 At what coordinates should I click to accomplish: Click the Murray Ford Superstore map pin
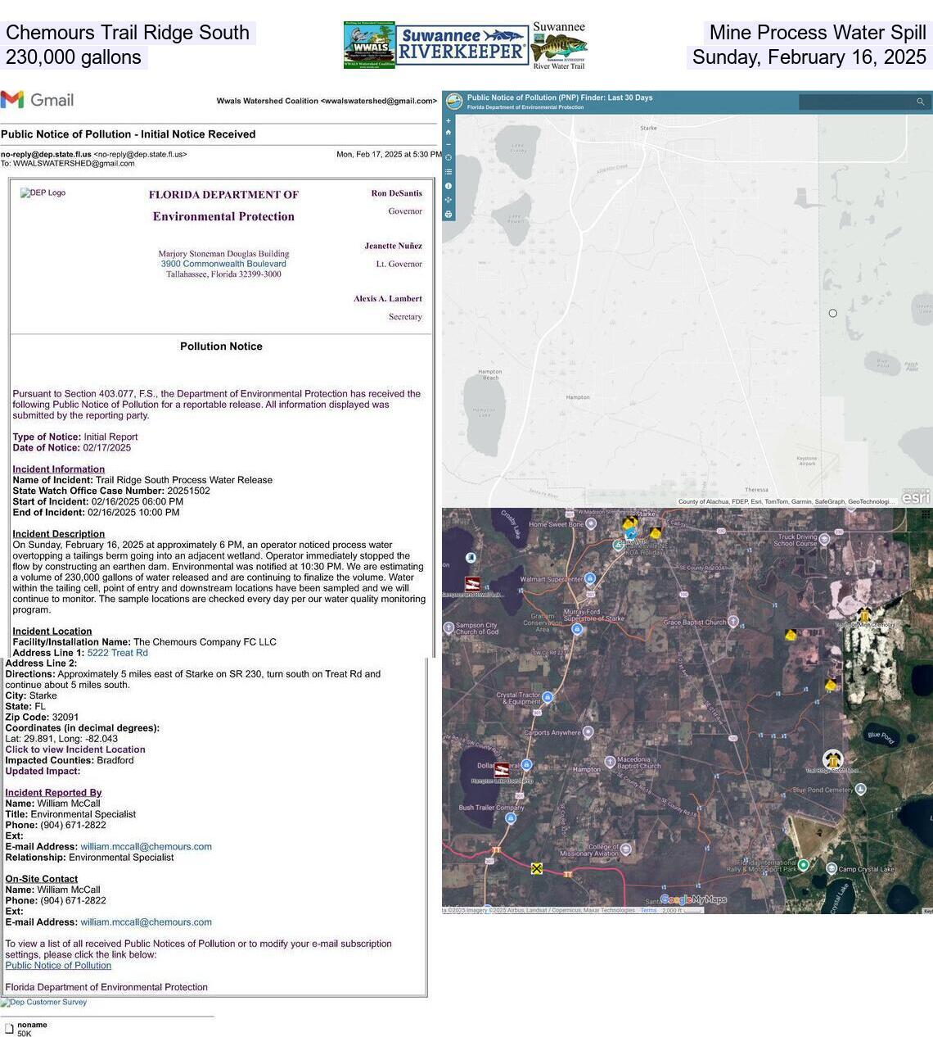(x=578, y=629)
